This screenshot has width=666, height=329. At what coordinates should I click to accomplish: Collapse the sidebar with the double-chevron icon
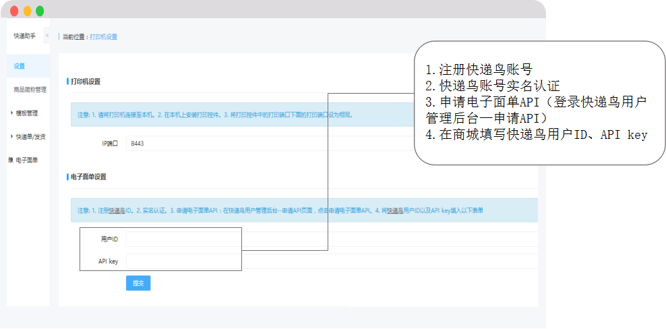point(47,35)
